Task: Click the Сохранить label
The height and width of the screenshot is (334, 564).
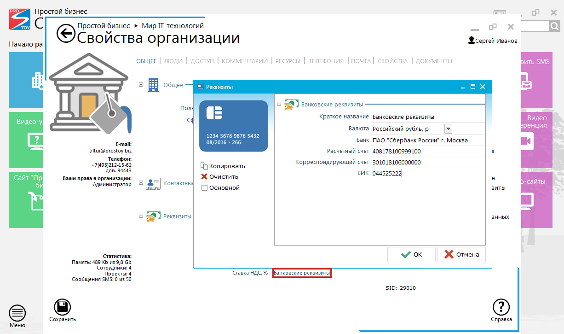Action: [63, 319]
